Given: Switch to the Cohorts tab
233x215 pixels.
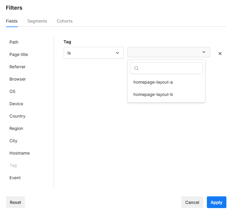Looking at the screenshot, I should (65, 21).
